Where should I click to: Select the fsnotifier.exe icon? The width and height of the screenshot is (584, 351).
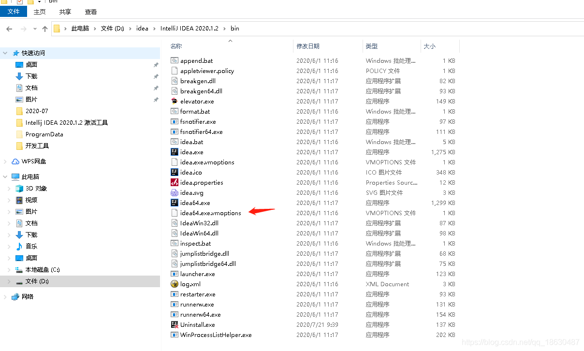click(175, 121)
